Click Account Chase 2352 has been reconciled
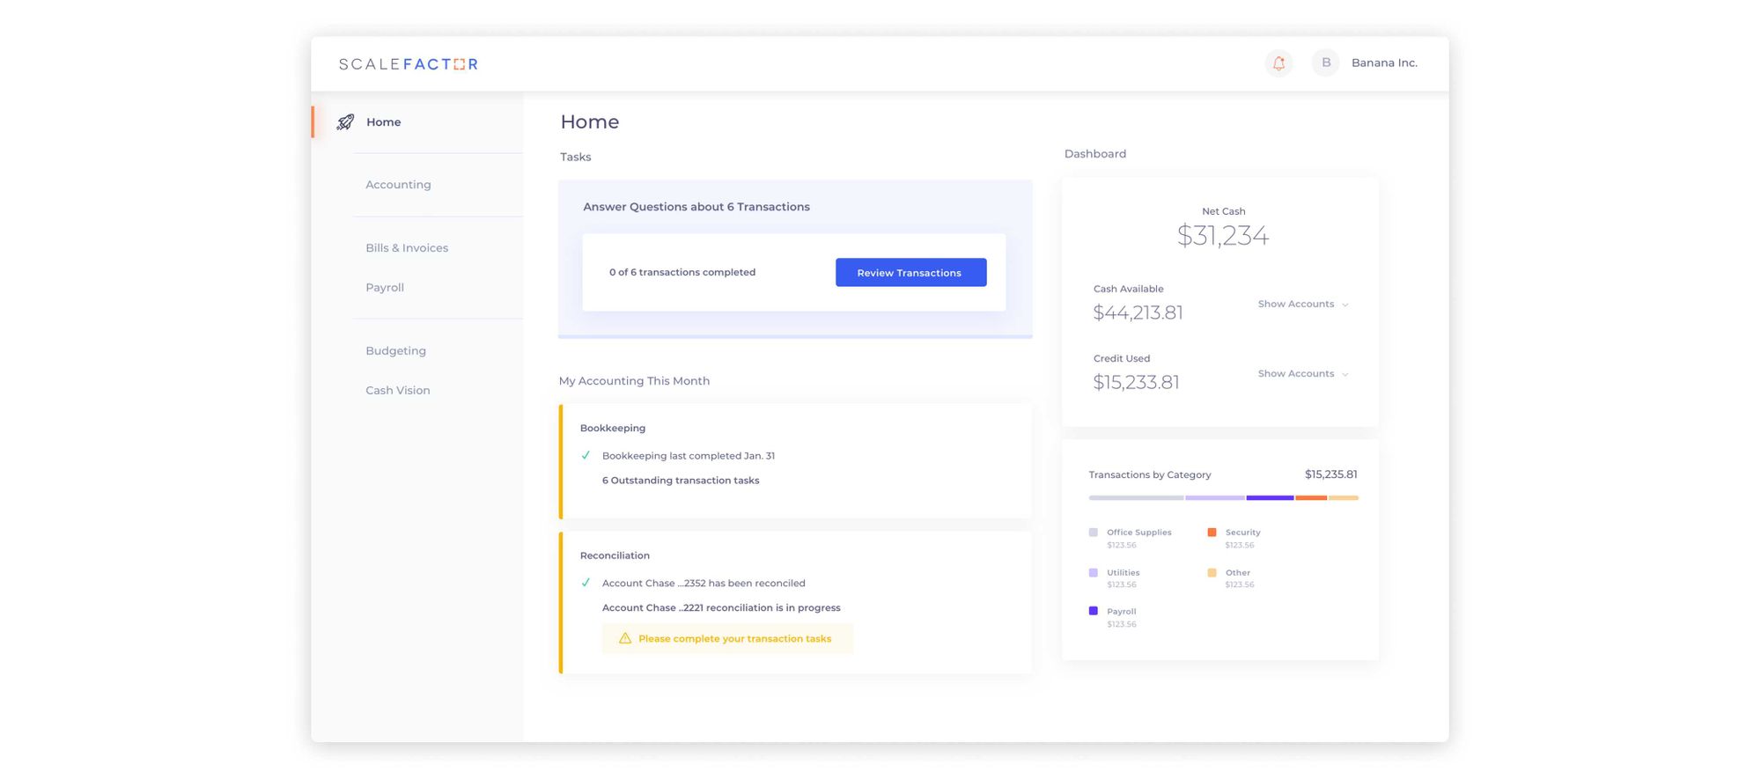 [x=704, y=584]
